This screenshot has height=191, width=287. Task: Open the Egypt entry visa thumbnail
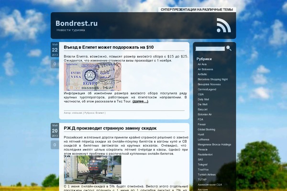(92, 76)
